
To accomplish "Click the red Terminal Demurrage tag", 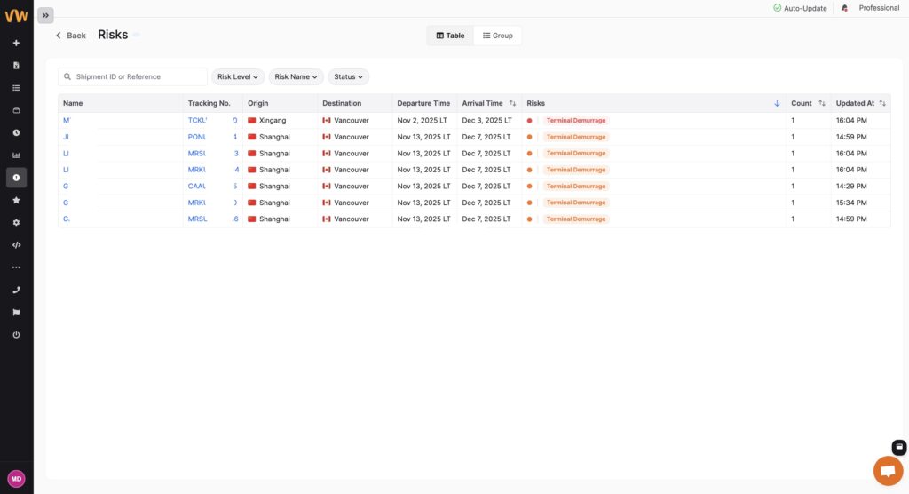I will click(576, 120).
